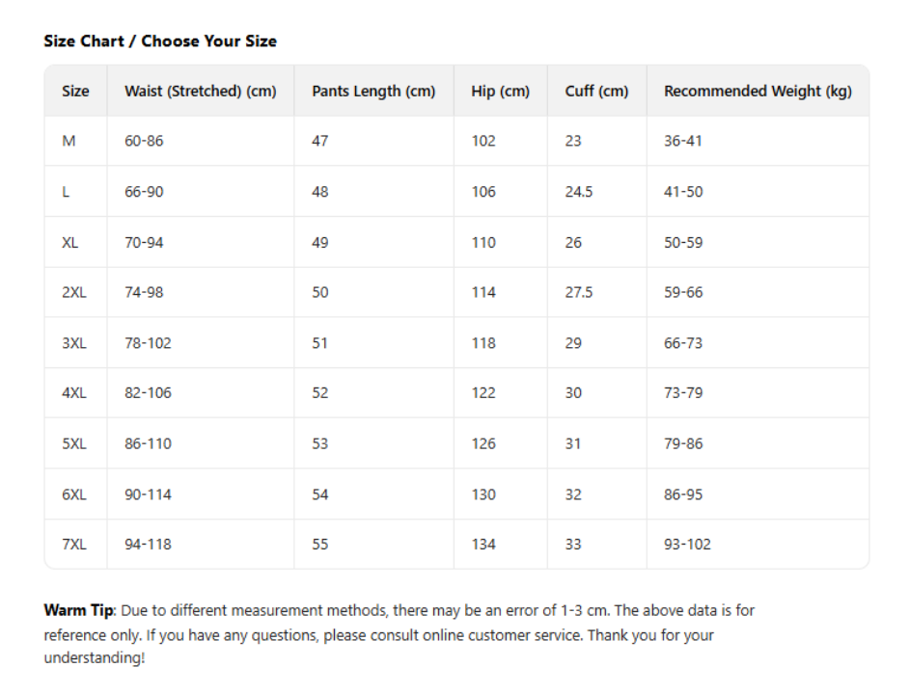910x694 pixels.
Task: Select the Hip (cm) column header
Action: [500, 92]
